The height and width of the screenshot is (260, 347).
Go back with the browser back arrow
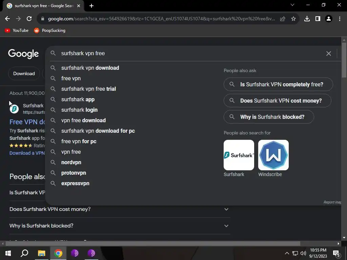(x=7, y=19)
